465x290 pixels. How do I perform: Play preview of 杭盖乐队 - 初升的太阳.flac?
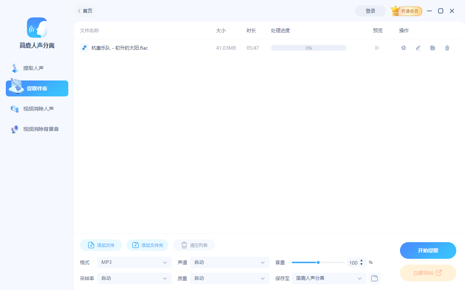377,47
